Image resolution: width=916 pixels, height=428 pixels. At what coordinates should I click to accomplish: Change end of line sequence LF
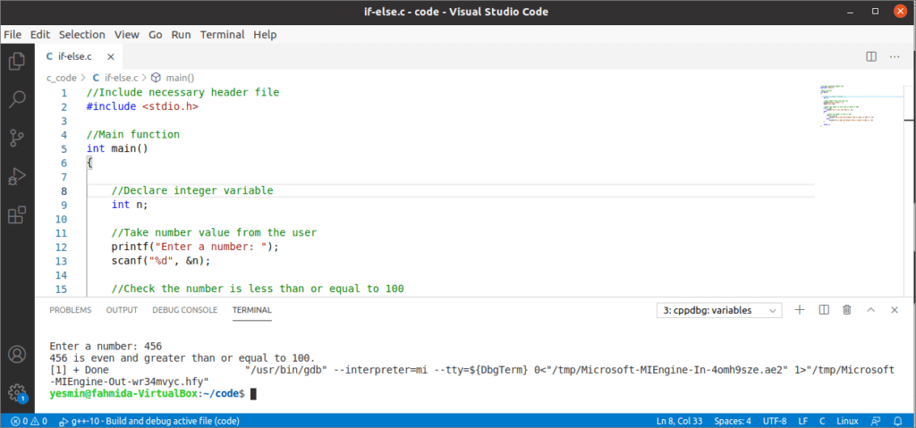tap(803, 421)
